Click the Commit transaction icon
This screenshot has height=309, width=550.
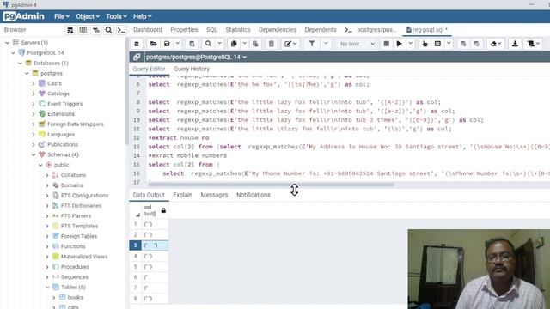463,44
